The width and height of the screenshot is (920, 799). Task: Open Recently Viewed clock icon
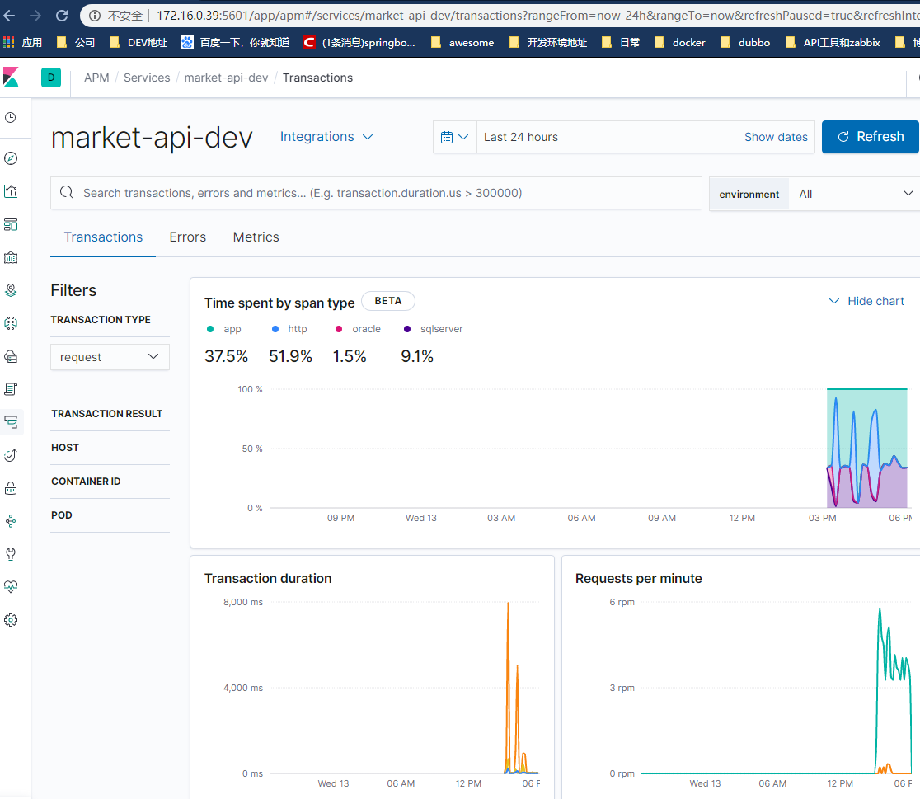coord(11,118)
